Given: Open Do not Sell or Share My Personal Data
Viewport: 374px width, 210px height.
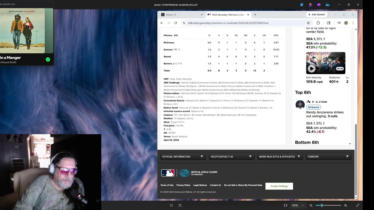Looking at the screenshot, I should pyautogui.click(x=243, y=185).
